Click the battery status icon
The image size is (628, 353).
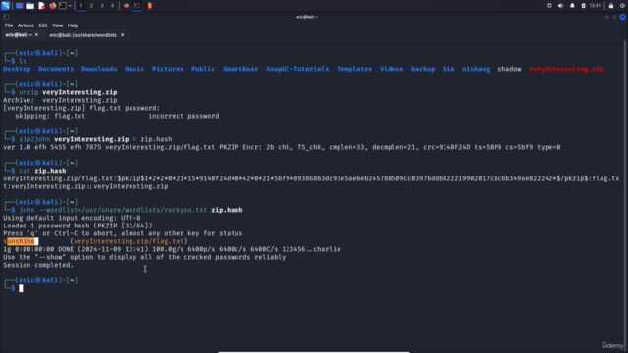tap(583, 6)
